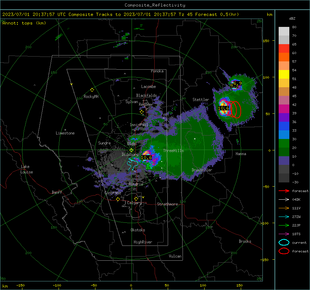Pick the light gray top dBZ swatch

tap(284, 31)
